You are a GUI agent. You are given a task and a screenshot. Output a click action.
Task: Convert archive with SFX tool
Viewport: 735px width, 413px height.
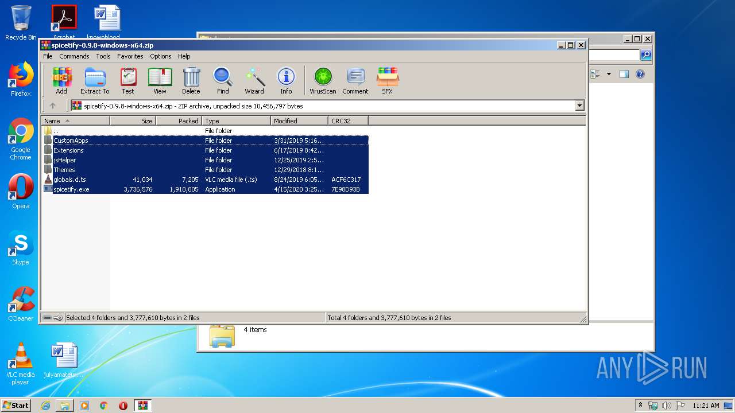coord(388,81)
